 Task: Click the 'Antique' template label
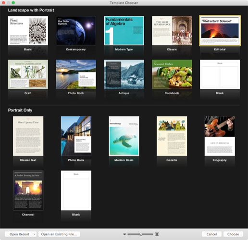pyautogui.click(x=124, y=93)
